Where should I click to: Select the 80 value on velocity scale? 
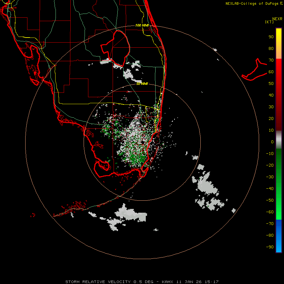pos(271,48)
